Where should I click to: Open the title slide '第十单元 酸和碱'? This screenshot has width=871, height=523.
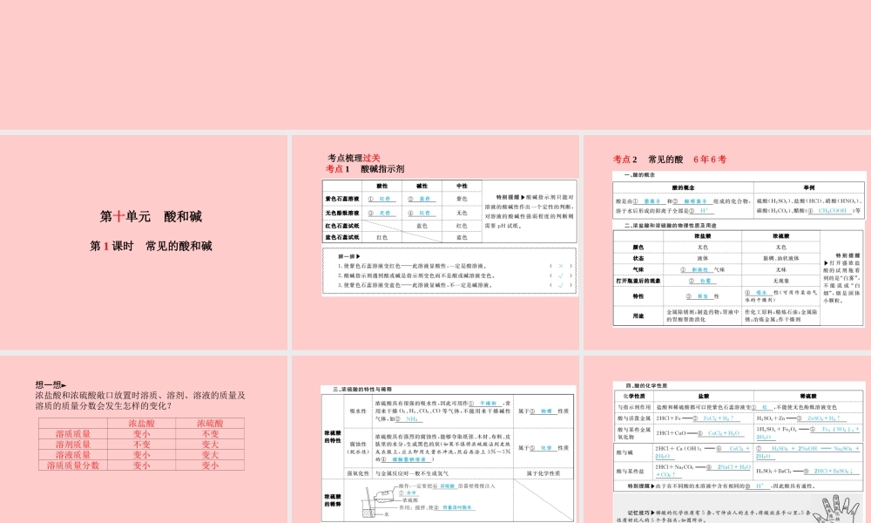coord(144,242)
